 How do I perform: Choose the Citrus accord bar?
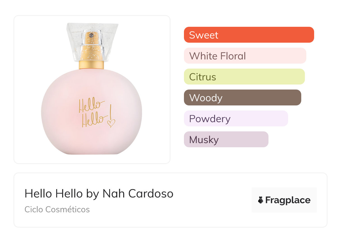pyautogui.click(x=244, y=77)
